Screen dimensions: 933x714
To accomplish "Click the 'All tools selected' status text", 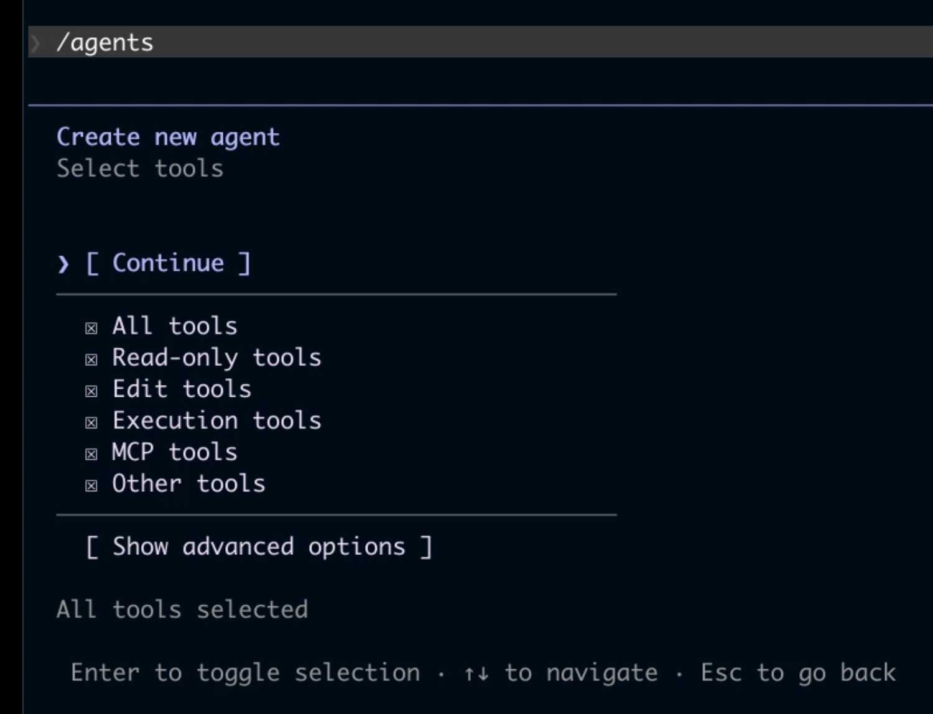I will (182, 610).
